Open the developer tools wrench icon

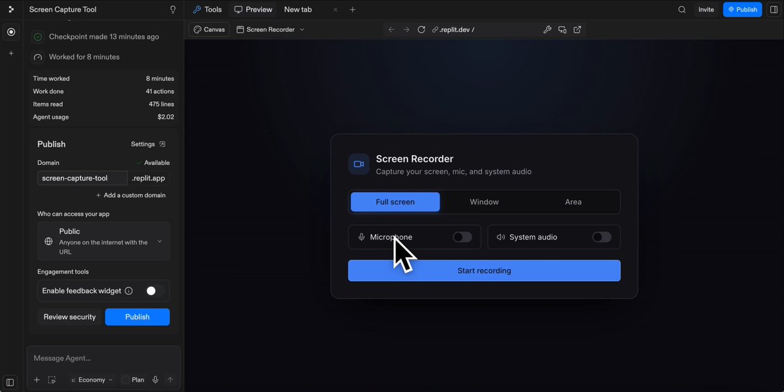[x=547, y=29]
